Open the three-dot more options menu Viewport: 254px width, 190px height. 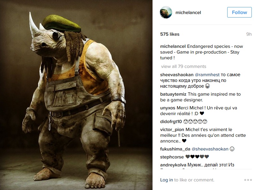(x=248, y=180)
